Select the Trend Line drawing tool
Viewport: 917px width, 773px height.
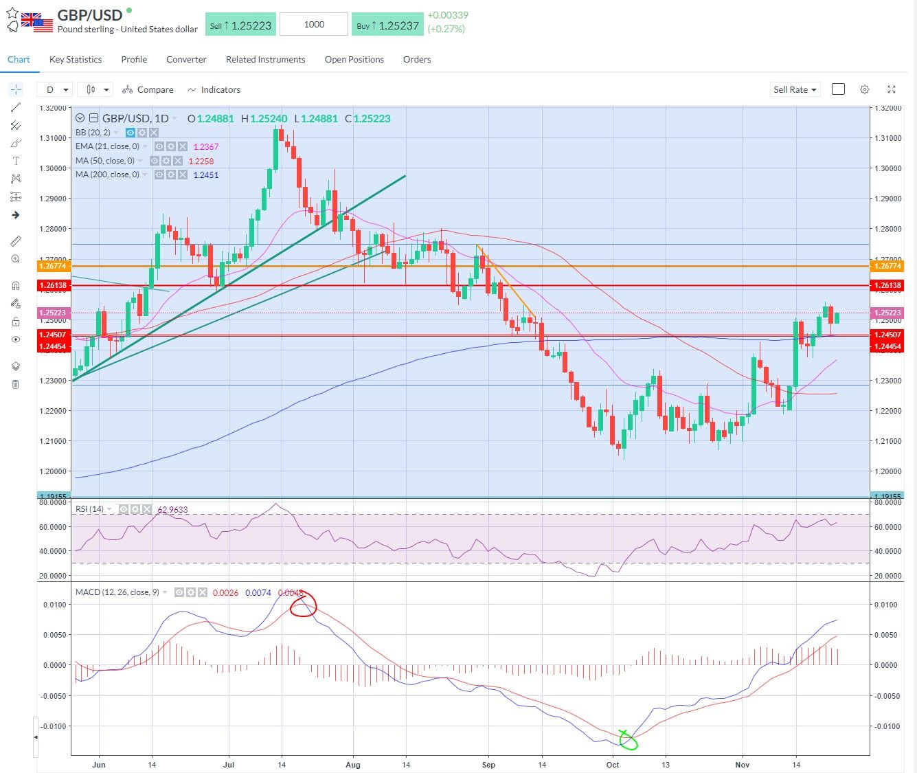click(x=16, y=109)
